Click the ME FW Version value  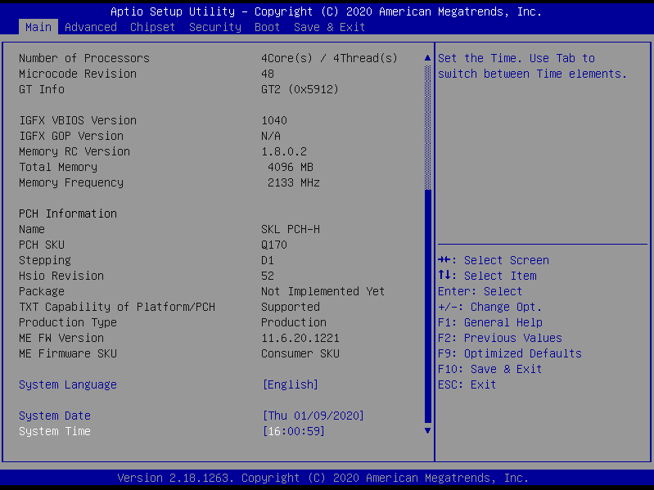tap(300, 338)
